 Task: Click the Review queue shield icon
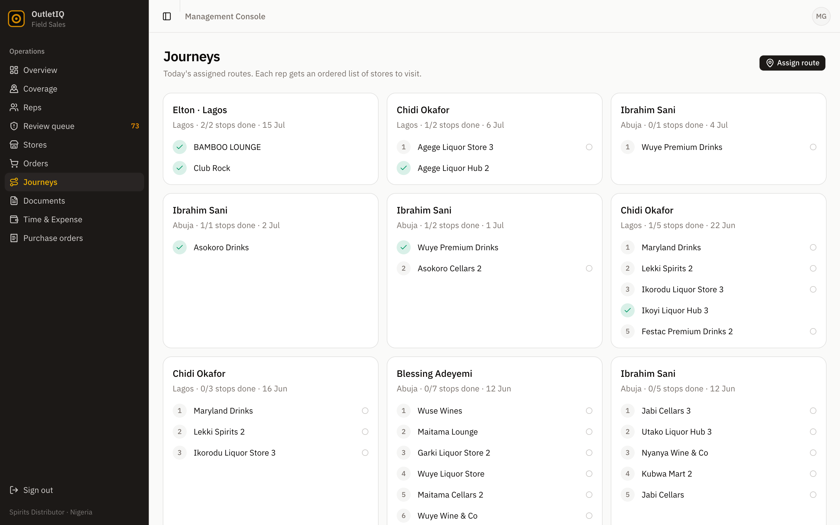[14, 126]
